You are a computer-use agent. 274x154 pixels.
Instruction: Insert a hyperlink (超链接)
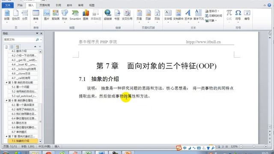(x=108, y=15)
